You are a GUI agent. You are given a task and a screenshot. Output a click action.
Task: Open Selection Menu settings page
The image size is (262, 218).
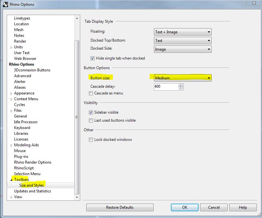tap(27, 174)
